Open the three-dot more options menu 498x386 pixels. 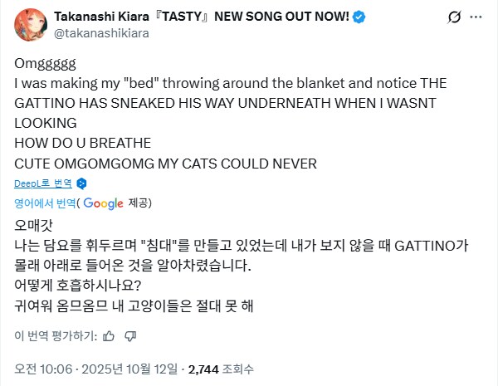479,17
